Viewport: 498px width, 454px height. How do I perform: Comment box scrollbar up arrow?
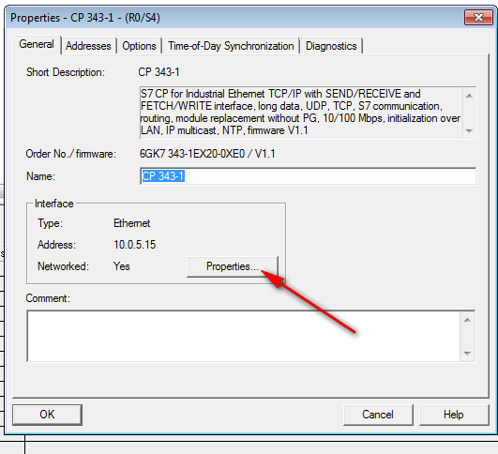click(x=467, y=320)
